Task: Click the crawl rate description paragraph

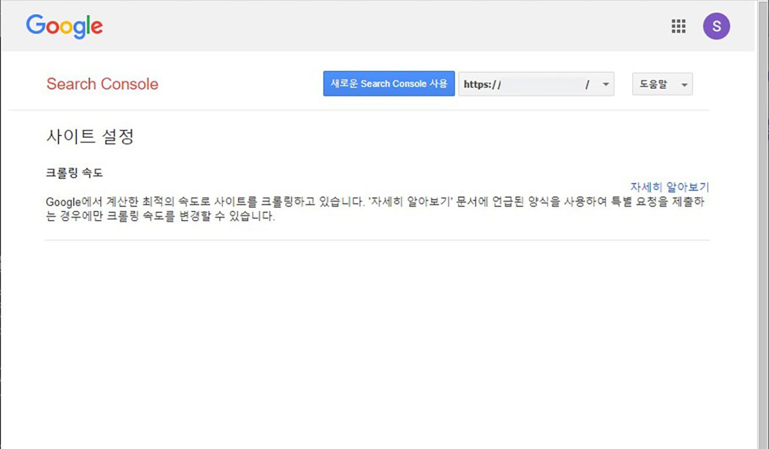Action: (375, 210)
